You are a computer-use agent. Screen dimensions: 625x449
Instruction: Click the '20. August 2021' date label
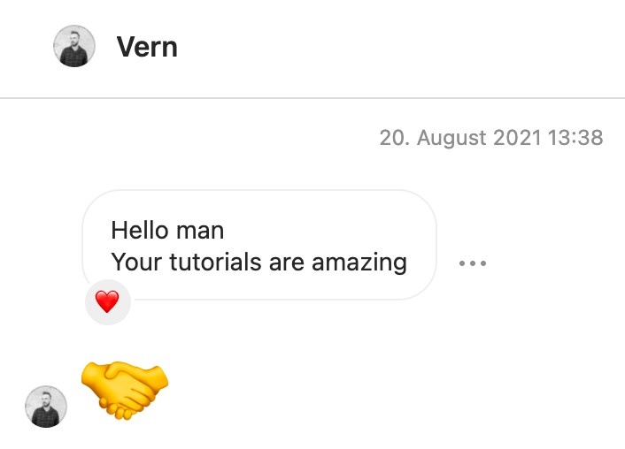460,138
